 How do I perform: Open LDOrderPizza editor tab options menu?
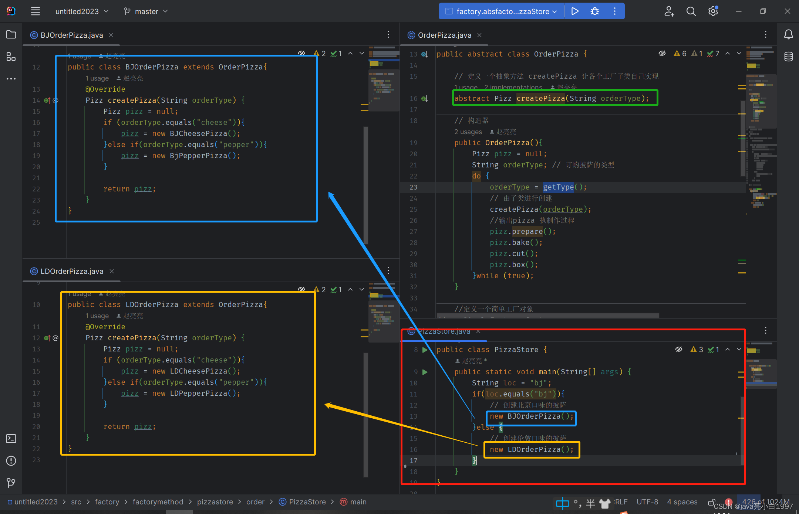coord(388,270)
